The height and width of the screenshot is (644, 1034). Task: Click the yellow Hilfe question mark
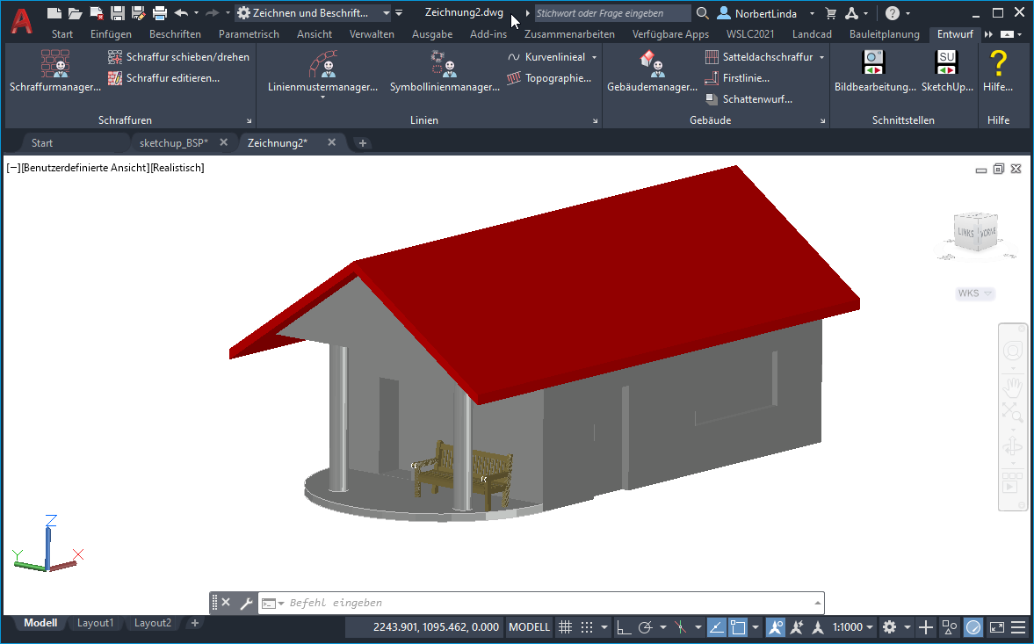coord(998,65)
